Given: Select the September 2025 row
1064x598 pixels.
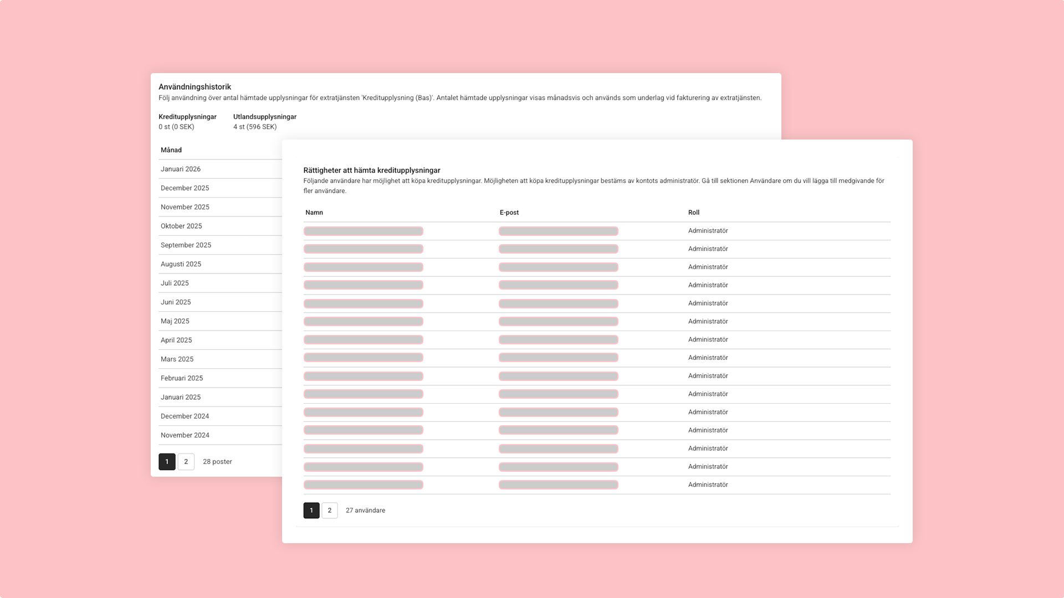Looking at the screenshot, I should tap(186, 245).
